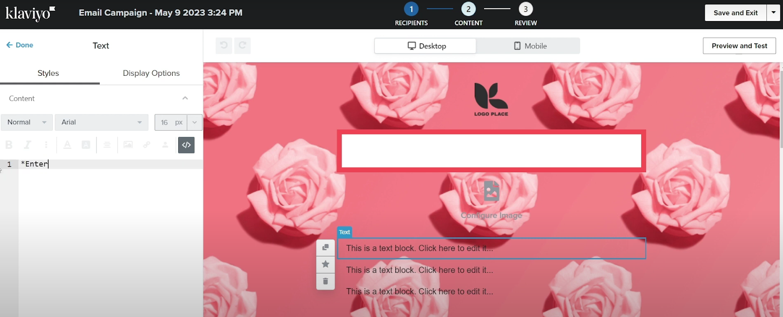The height and width of the screenshot is (317, 783).
Task: Click the Preview and Test button
Action: pyautogui.click(x=739, y=46)
